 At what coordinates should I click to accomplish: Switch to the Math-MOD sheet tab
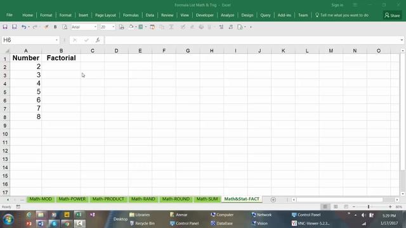pyautogui.click(x=41, y=199)
